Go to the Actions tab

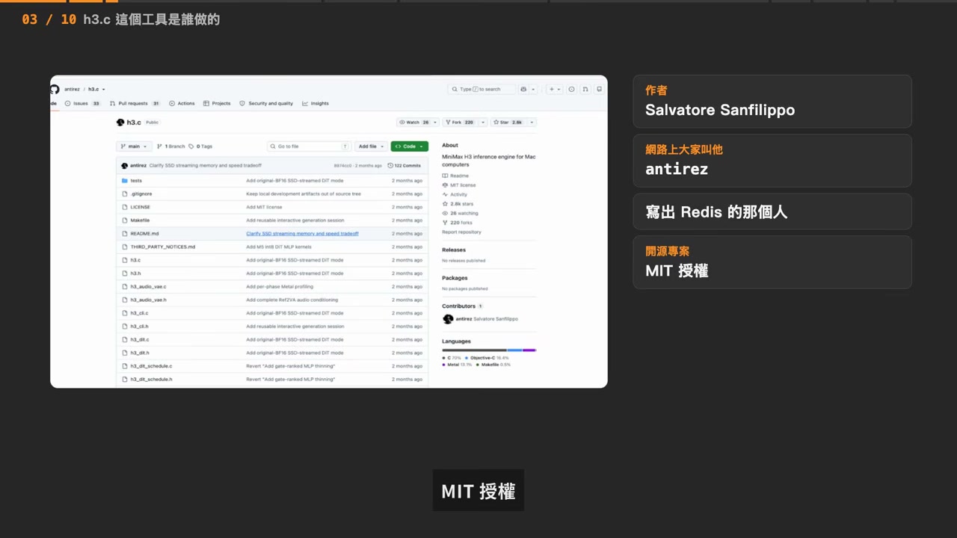(182, 103)
